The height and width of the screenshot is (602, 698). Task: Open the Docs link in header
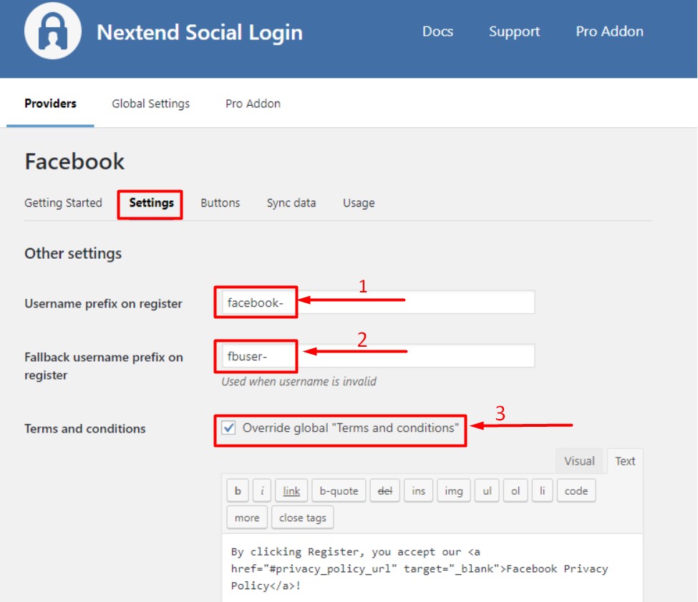coord(437,31)
